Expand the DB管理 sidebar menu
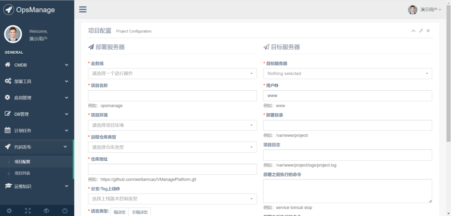 click(x=37, y=114)
